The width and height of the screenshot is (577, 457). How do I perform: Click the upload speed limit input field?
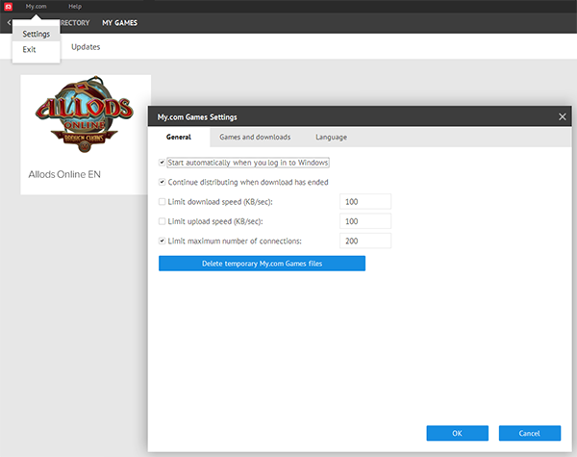click(x=365, y=221)
